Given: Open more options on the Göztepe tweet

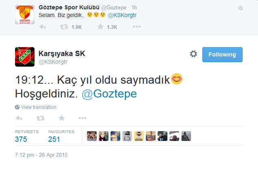Looking at the screenshot, I should point(137,27).
